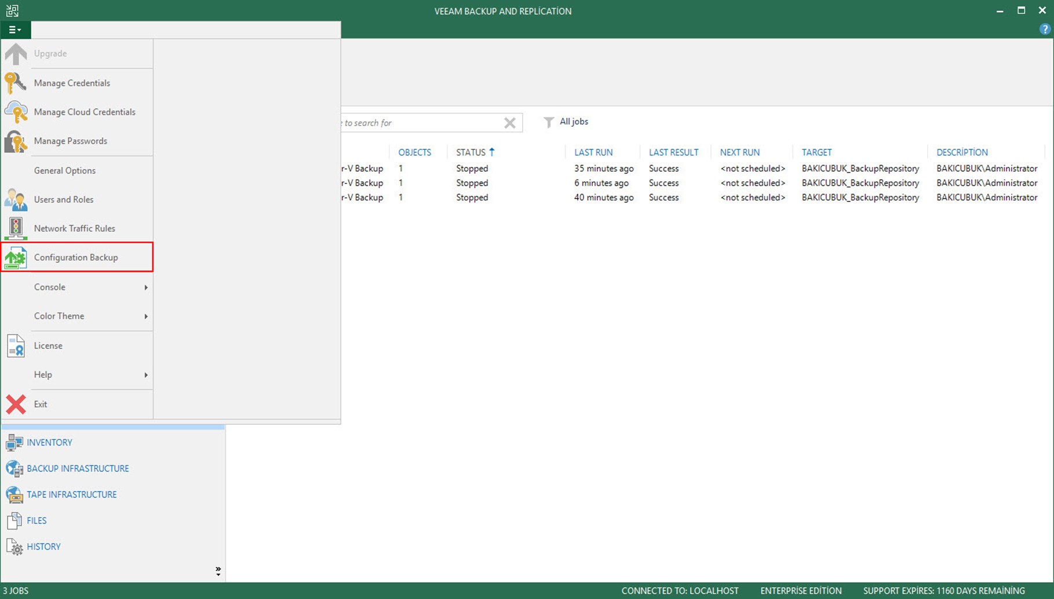Open the Inventory view
This screenshot has width=1054, height=599.
click(49, 442)
